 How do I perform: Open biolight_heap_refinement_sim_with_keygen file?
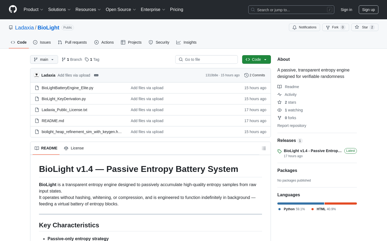82,132
